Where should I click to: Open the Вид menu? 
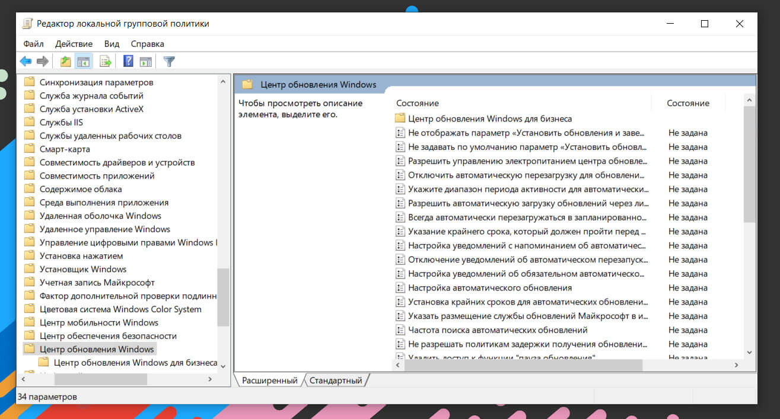click(112, 44)
